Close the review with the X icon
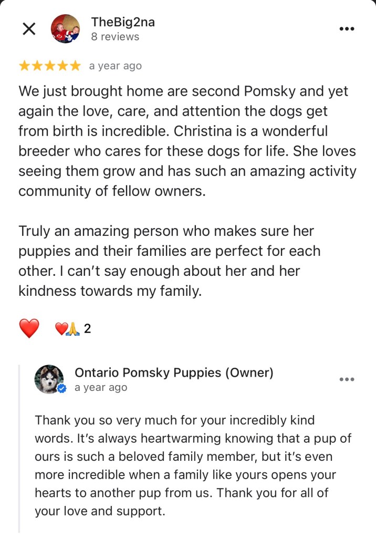The height and width of the screenshot is (538, 376). [29, 29]
